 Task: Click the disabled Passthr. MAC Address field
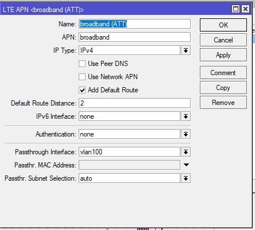[x=129, y=165]
